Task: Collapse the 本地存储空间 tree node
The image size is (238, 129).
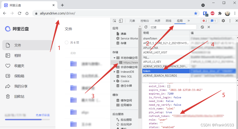Action: 114,58
